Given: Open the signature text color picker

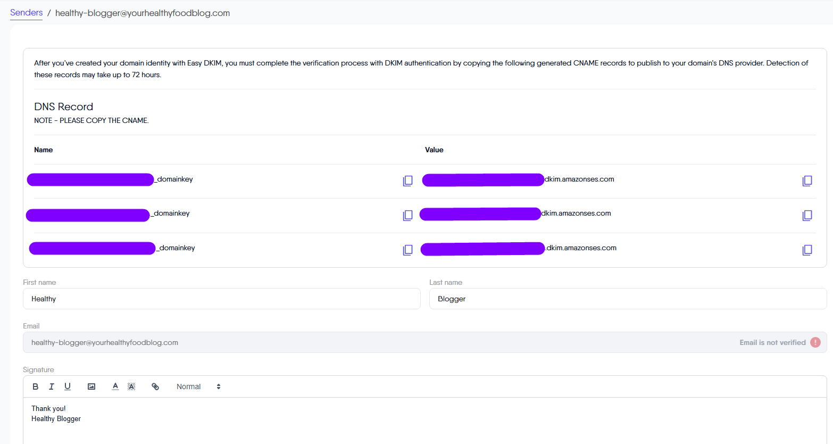Looking at the screenshot, I should (x=115, y=387).
